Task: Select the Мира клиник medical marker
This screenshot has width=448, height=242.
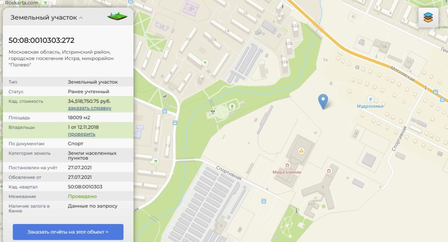Action: coord(287,165)
